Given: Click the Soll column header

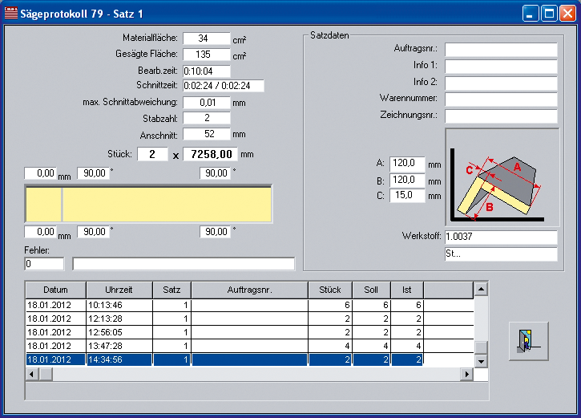Looking at the screenshot, I should pyautogui.click(x=371, y=290).
